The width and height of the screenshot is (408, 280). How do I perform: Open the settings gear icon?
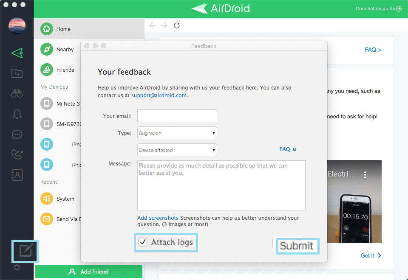(17, 267)
